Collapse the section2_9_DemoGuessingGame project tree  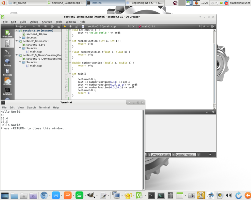click(x=17, y=55)
